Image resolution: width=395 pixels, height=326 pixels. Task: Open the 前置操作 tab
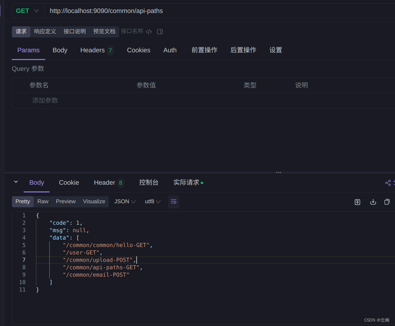[x=204, y=50]
